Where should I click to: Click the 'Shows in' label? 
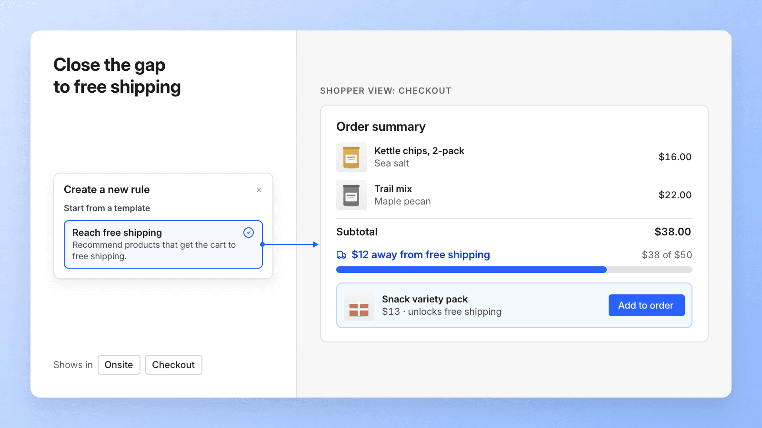pyautogui.click(x=73, y=365)
